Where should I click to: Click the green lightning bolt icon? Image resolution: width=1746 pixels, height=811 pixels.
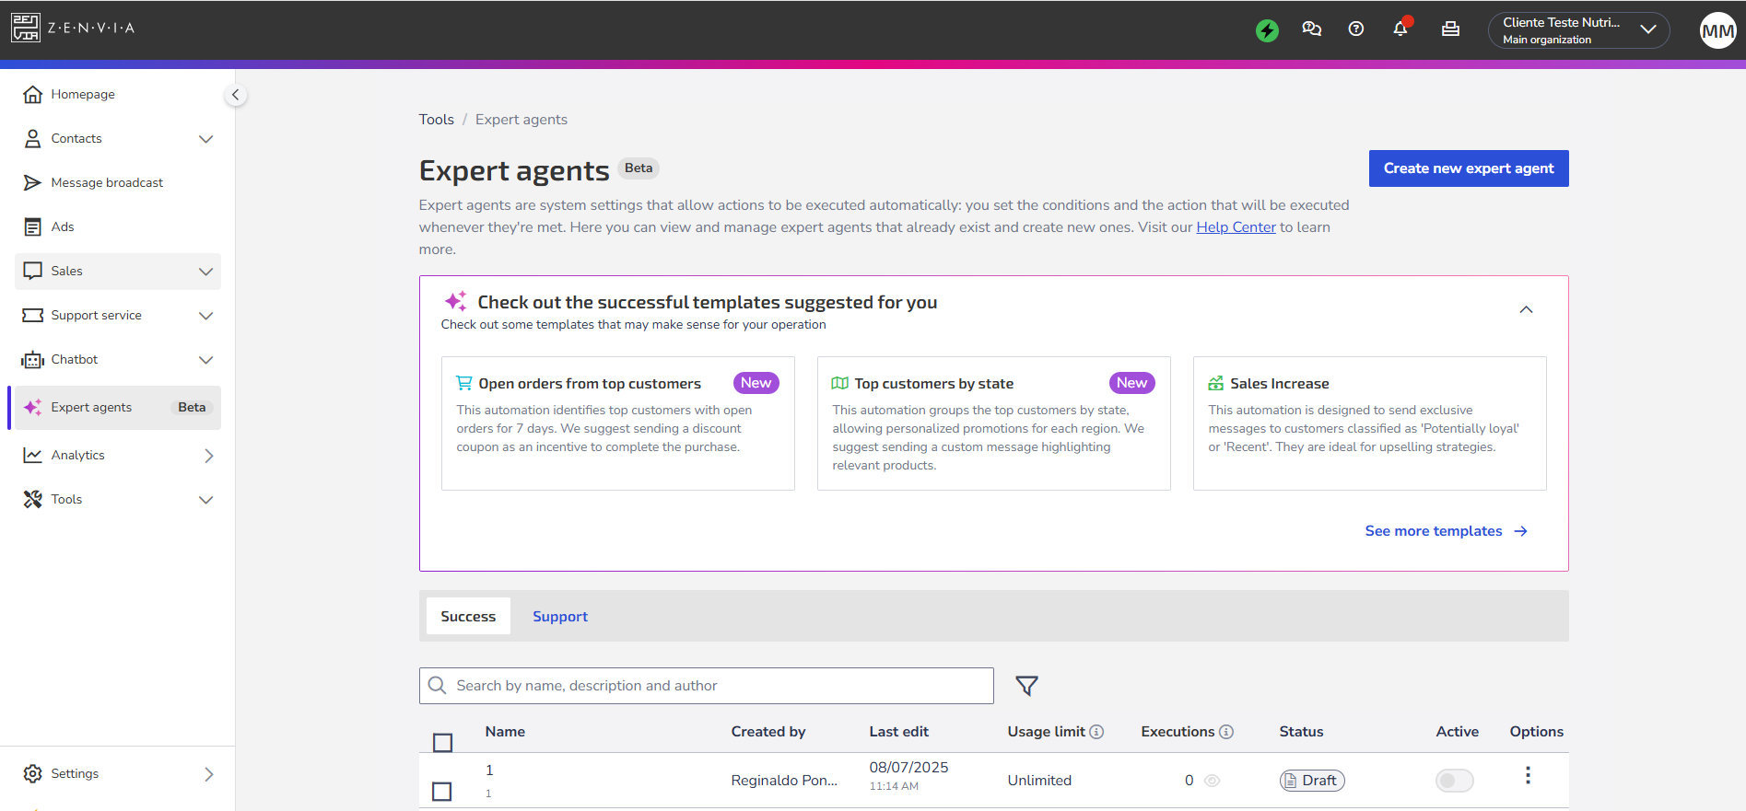pyautogui.click(x=1267, y=30)
